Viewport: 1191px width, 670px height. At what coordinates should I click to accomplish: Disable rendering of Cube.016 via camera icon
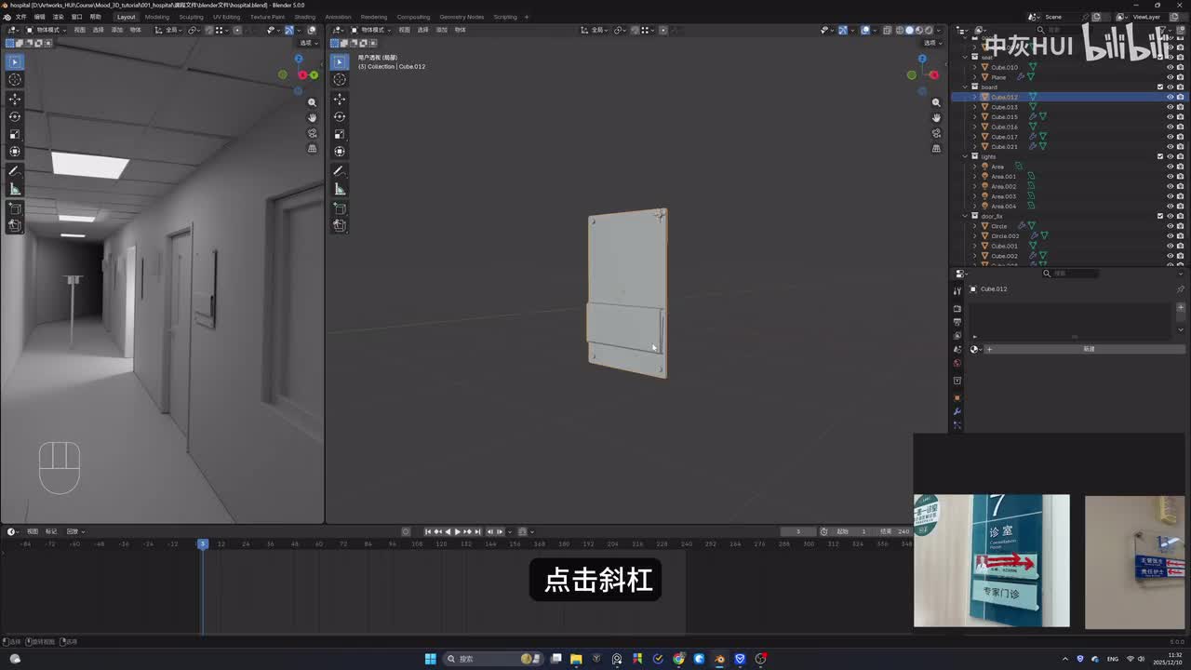(1181, 127)
